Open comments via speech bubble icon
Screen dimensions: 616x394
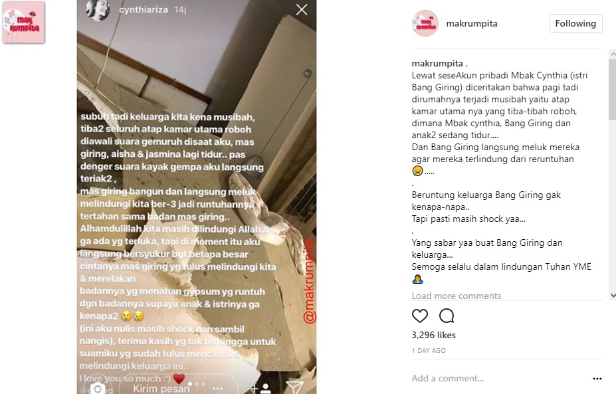pyautogui.click(x=447, y=316)
